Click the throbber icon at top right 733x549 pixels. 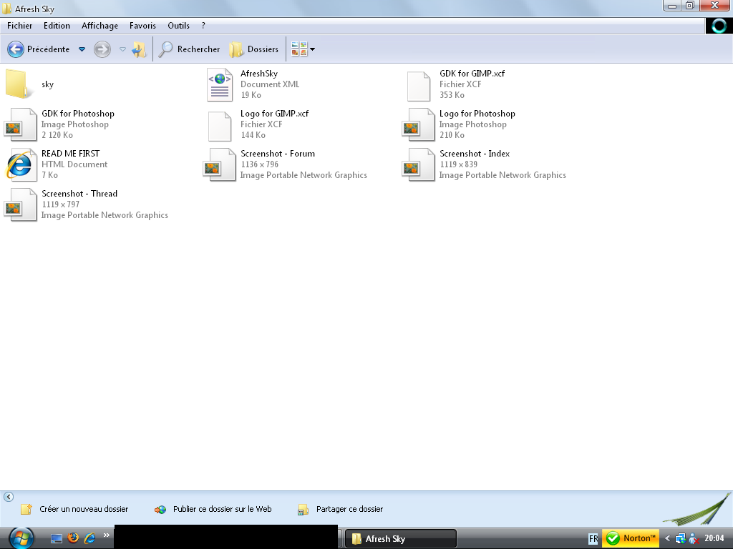pyautogui.click(x=719, y=26)
